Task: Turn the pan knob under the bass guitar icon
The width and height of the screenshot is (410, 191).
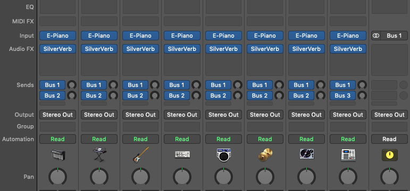Action: (141, 177)
